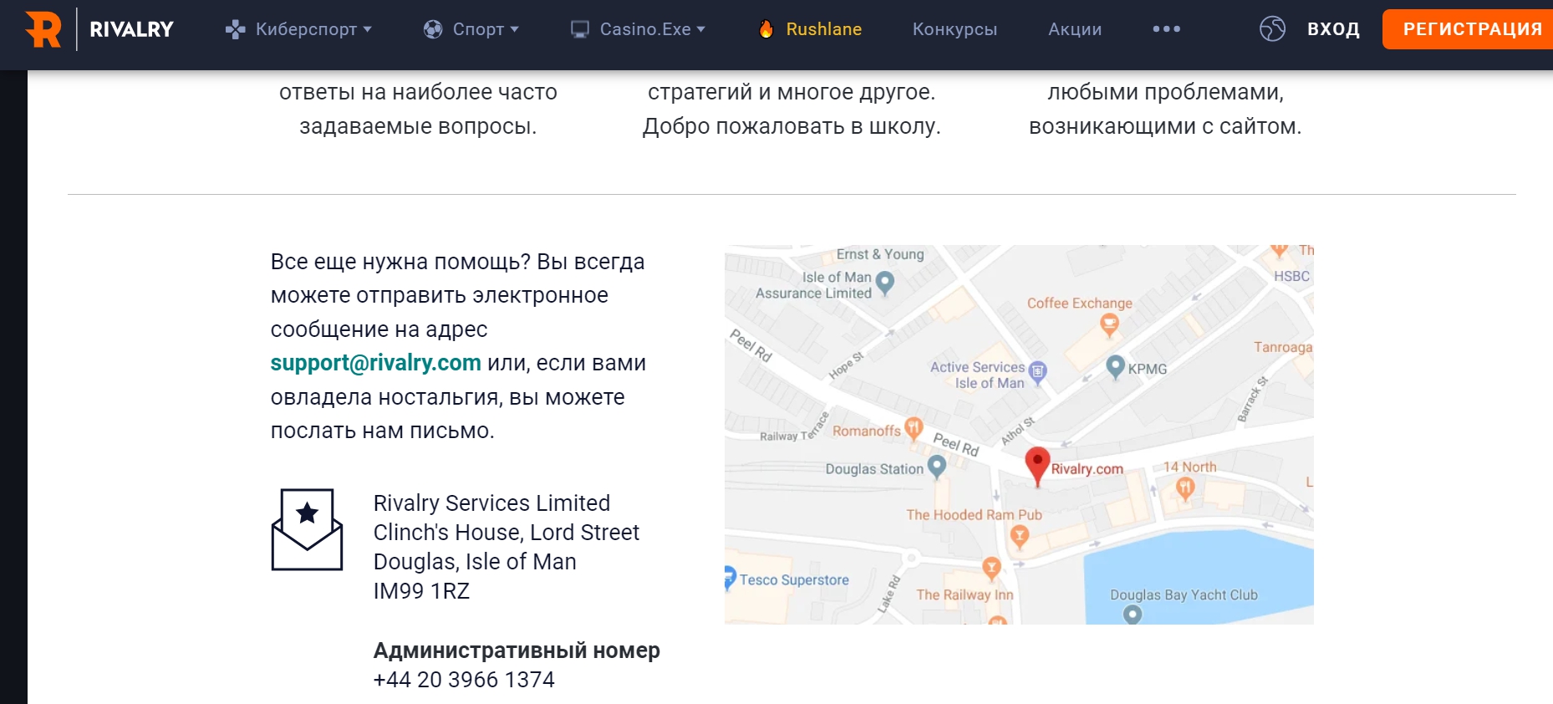
Task: Click the Rushlane flame icon
Action: [766, 29]
